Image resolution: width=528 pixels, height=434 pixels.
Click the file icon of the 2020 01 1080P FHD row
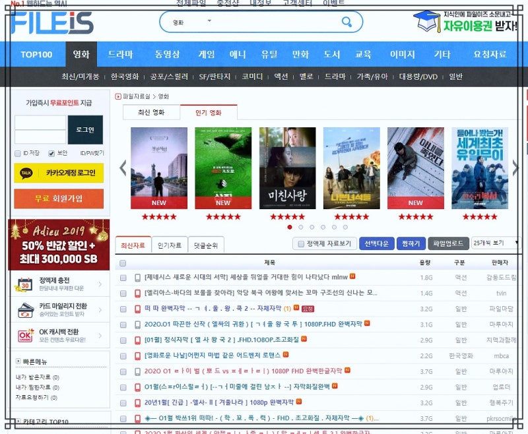point(137,371)
